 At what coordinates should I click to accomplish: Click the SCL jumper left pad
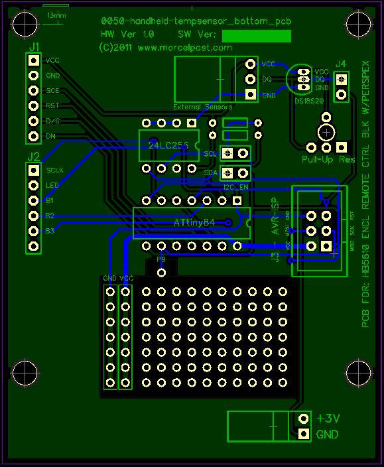click(x=228, y=153)
